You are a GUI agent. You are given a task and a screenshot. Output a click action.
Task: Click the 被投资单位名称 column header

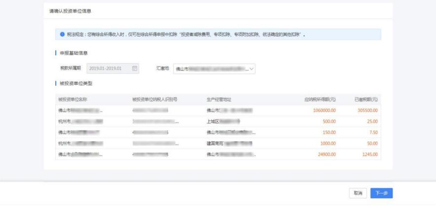73,100
